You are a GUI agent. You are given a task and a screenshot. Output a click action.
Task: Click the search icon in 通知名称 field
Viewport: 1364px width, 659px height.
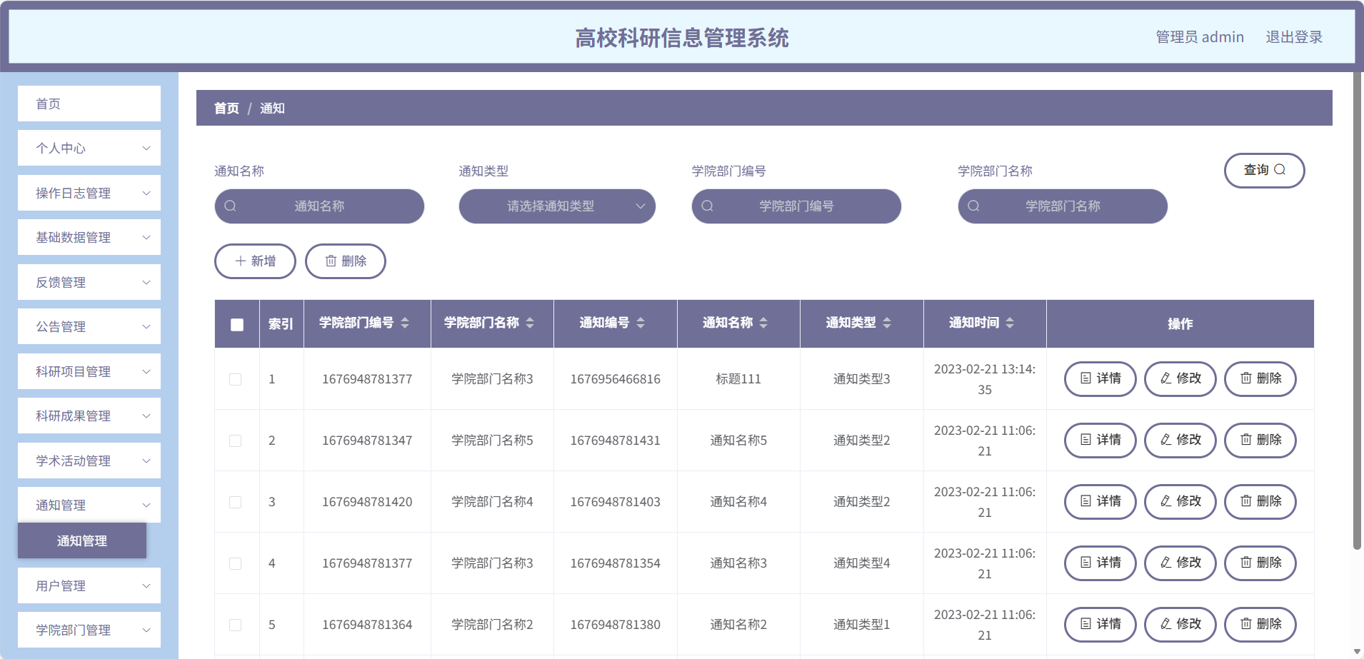click(x=230, y=206)
